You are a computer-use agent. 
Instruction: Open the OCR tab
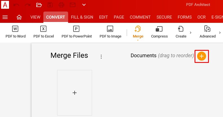point(202,17)
